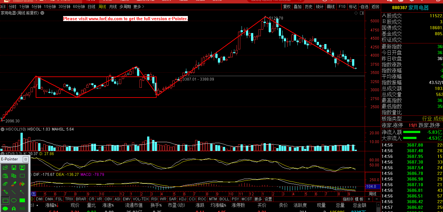Toggle the 复权 price adjustment button
443x212 pixels.
287,7
